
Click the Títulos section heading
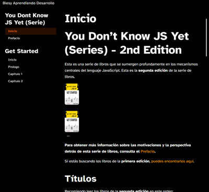pos(80,178)
